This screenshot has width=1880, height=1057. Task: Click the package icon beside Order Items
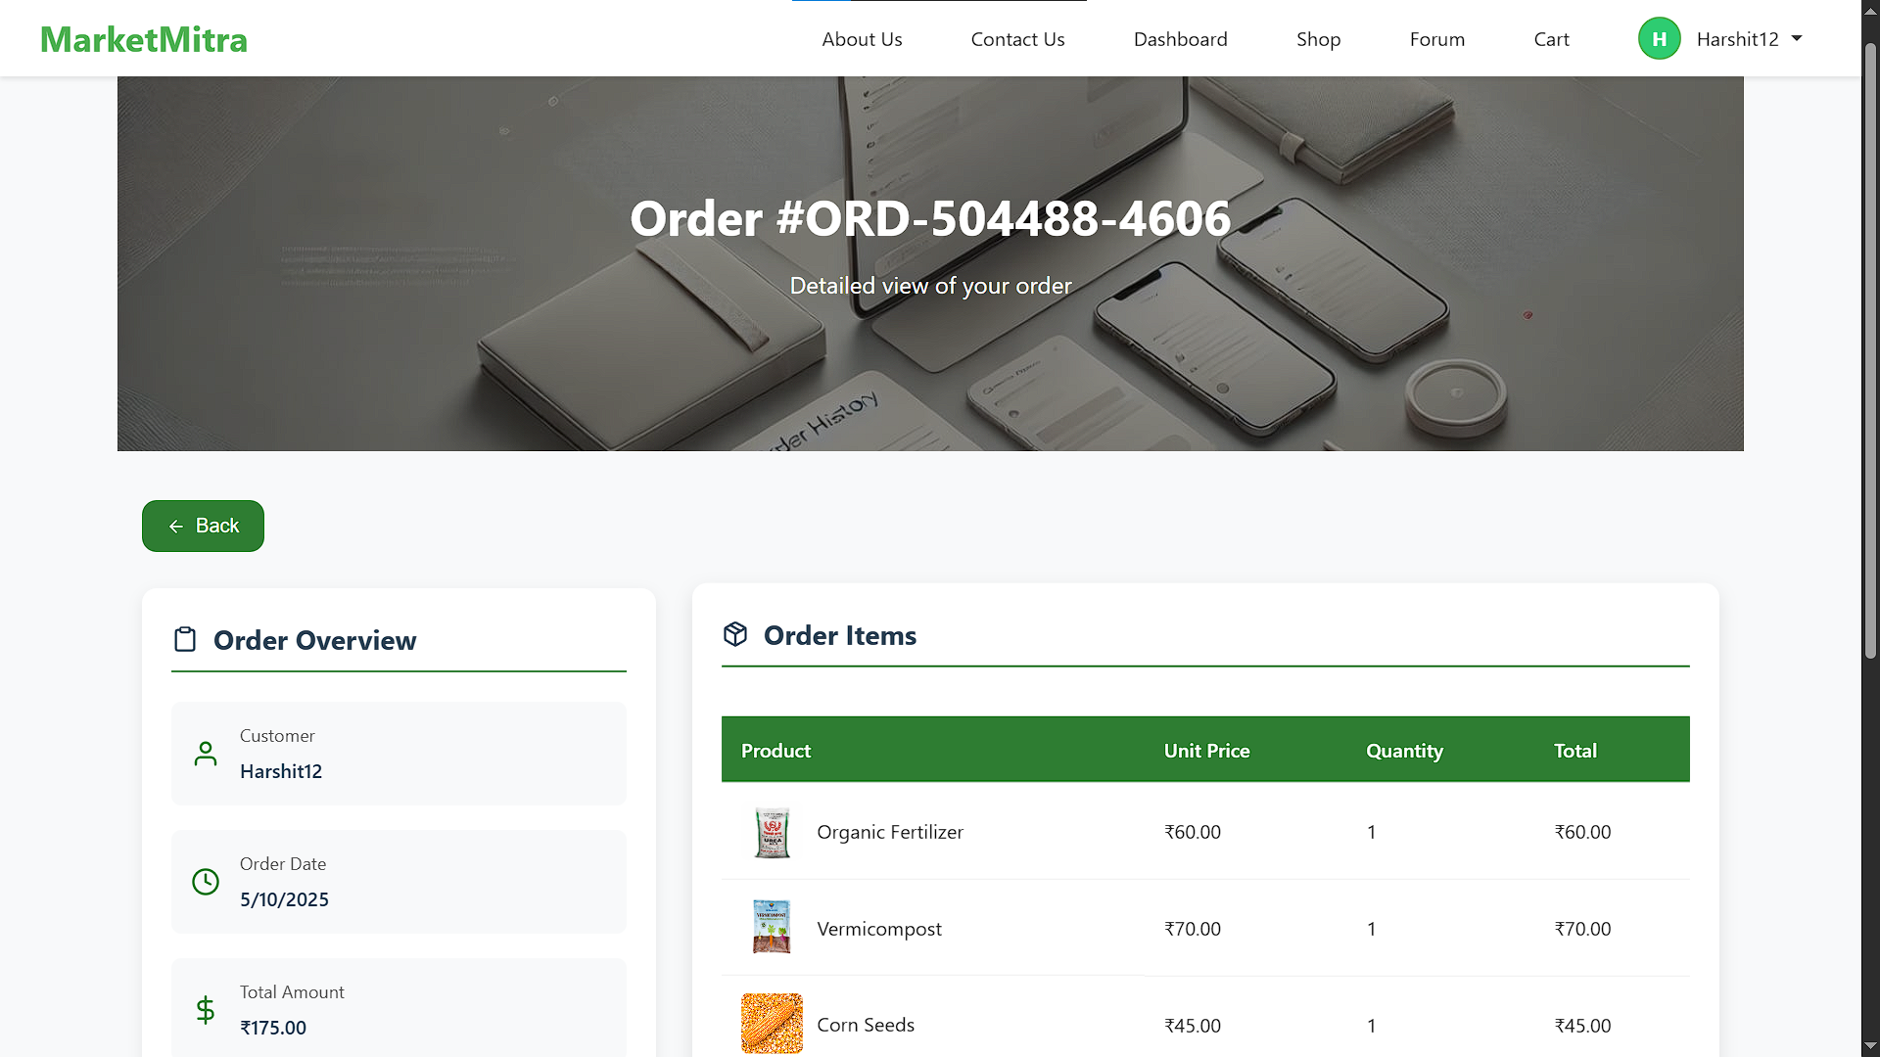pyautogui.click(x=735, y=634)
